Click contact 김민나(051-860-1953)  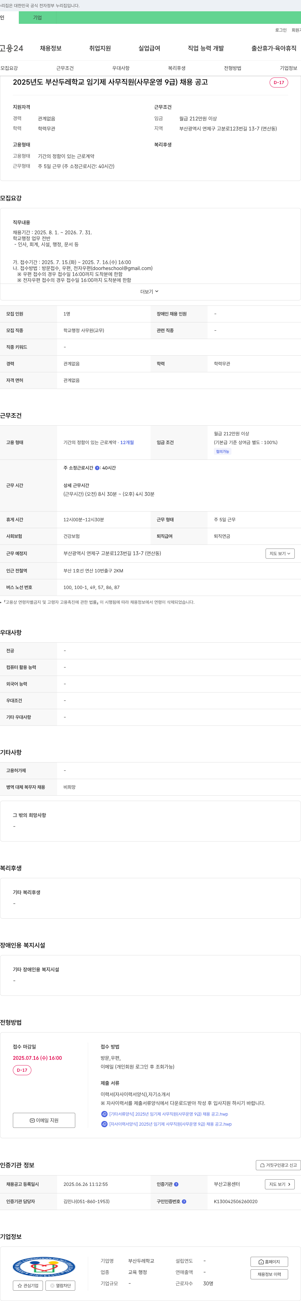point(86,1202)
